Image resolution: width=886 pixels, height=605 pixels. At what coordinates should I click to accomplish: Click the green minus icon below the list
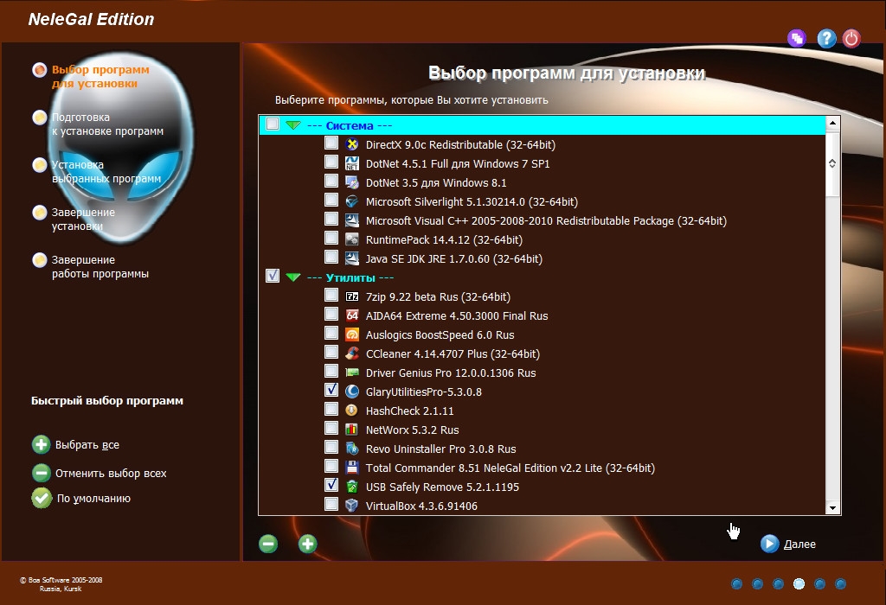[x=268, y=544]
